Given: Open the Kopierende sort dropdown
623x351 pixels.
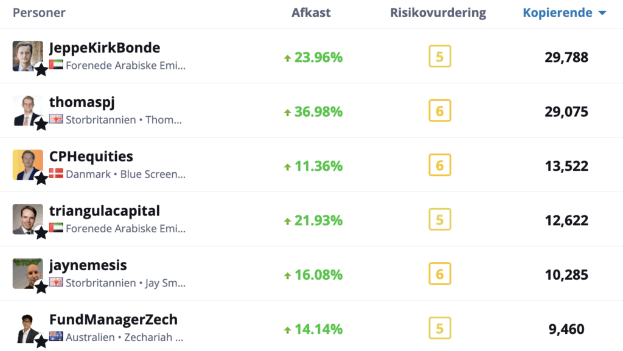Looking at the screenshot, I should click(x=565, y=12).
